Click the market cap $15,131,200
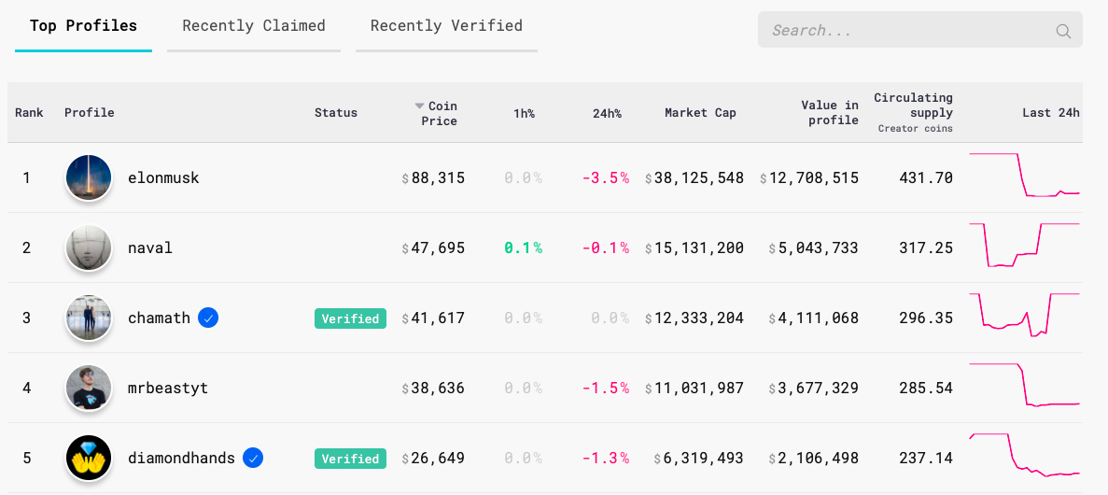Image resolution: width=1108 pixels, height=495 pixels. click(694, 248)
